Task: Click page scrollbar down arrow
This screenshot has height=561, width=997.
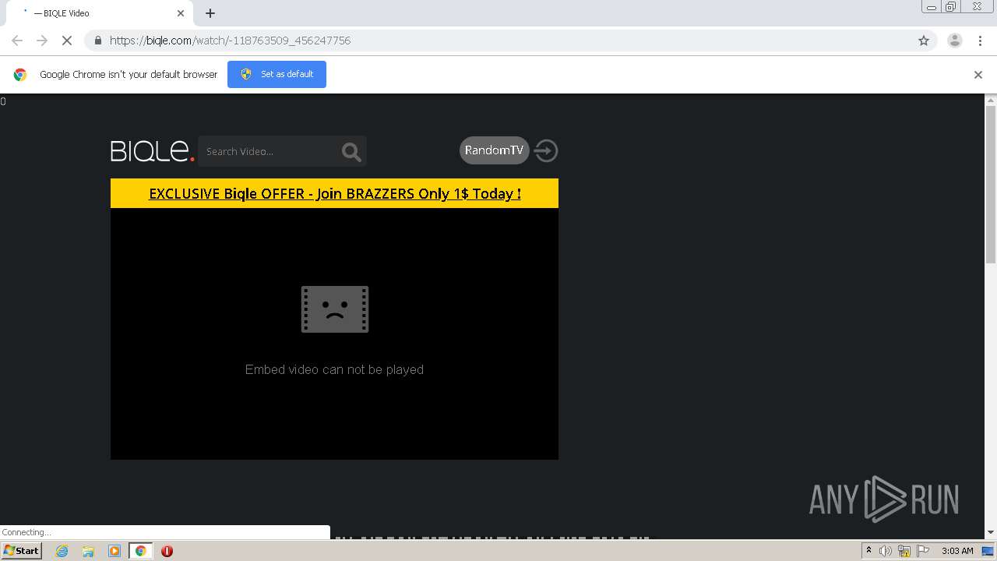Action: (991, 533)
